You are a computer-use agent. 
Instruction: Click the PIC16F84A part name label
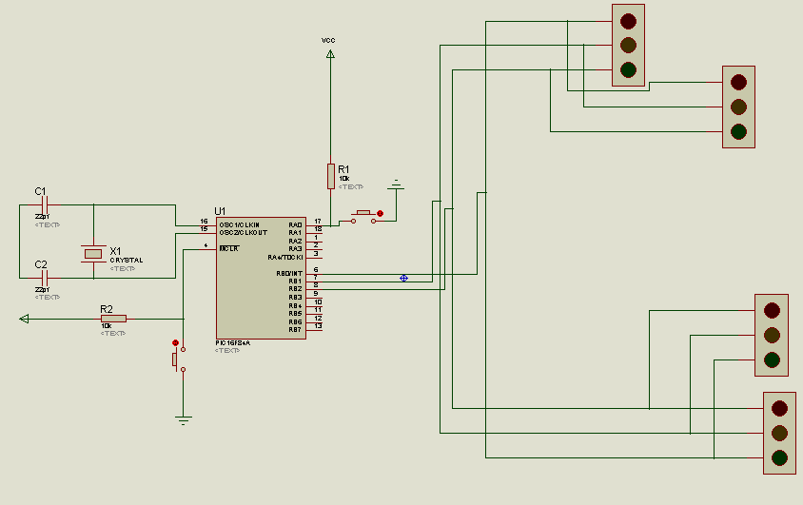(232, 342)
